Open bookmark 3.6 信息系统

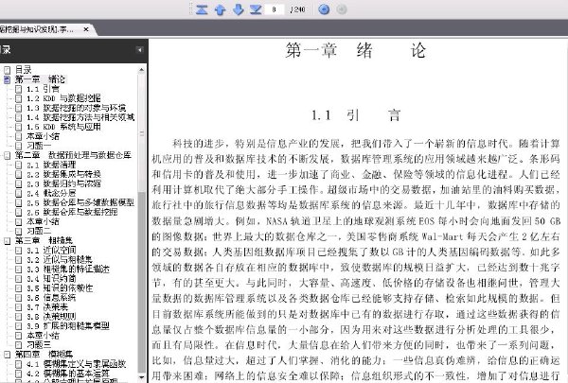coord(51,298)
